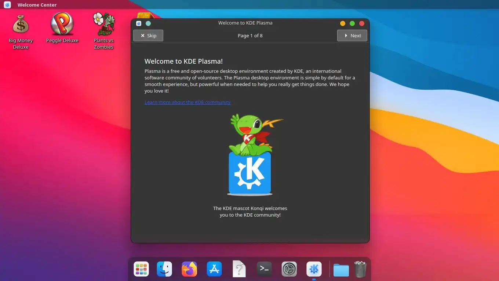Click the KDE icon in top panel
Viewport: 499px width, 281px height.
(7, 5)
